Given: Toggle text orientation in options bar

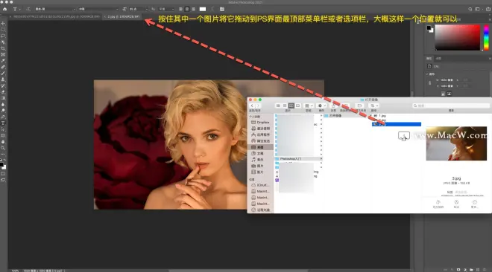Looking at the screenshot, I should [x=28, y=9].
